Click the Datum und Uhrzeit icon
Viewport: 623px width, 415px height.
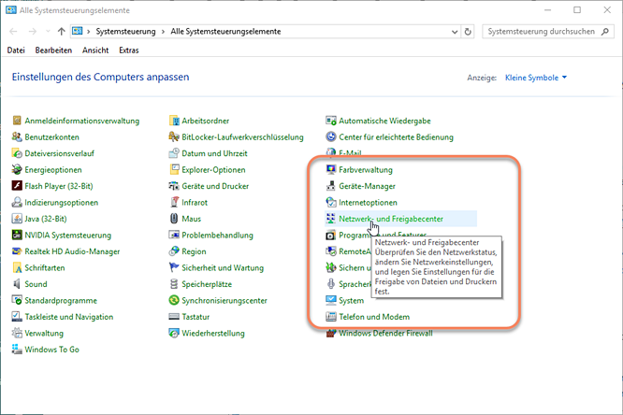click(174, 153)
